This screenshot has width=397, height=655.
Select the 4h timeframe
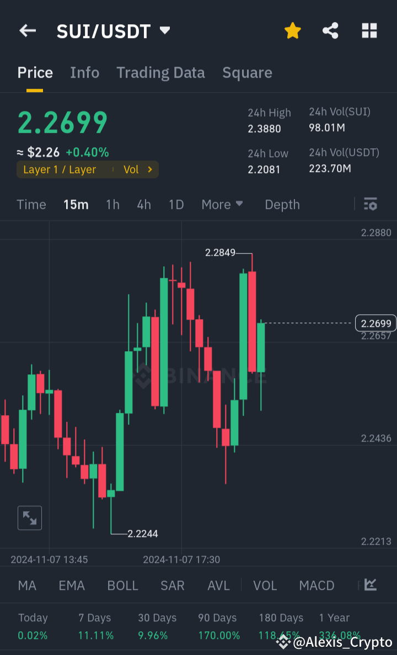point(143,204)
